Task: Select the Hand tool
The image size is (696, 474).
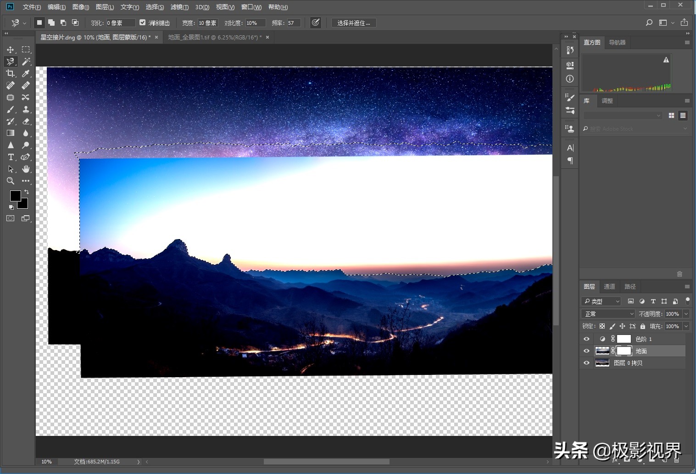Action: pos(26,169)
